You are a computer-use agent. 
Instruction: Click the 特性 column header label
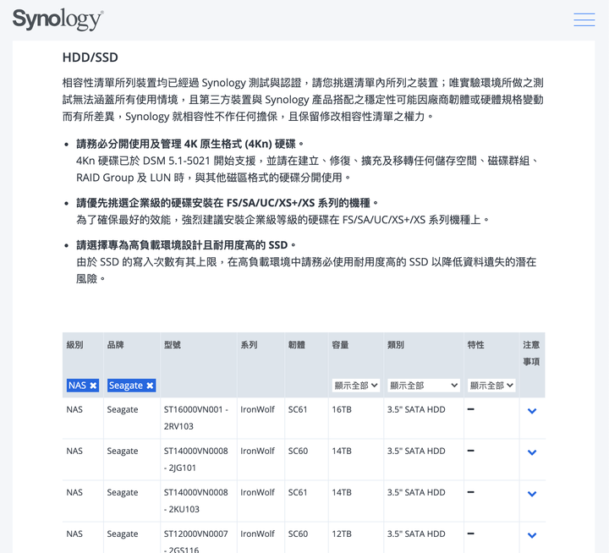pyautogui.click(x=475, y=345)
